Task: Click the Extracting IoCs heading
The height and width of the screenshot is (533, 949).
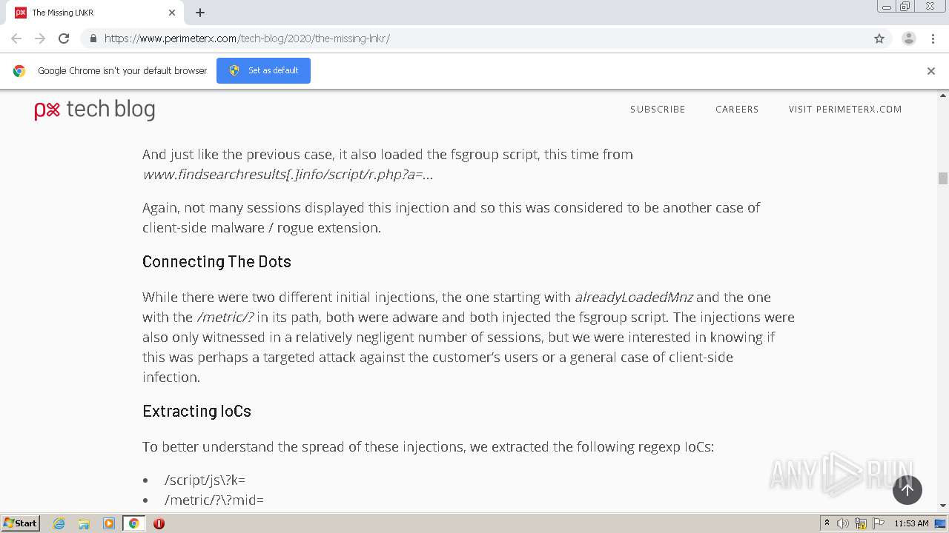Action: tap(196, 412)
